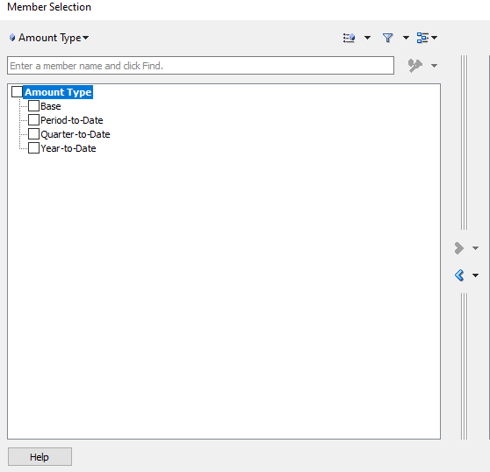
Task: Select the Quarter-to-Date tree item label
Action: coord(76,134)
